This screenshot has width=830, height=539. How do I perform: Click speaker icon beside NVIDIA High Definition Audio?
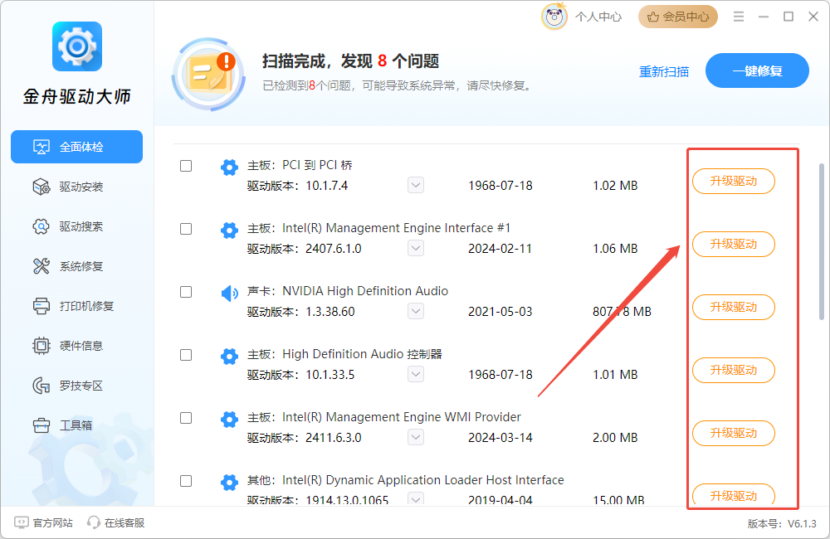pyautogui.click(x=229, y=293)
